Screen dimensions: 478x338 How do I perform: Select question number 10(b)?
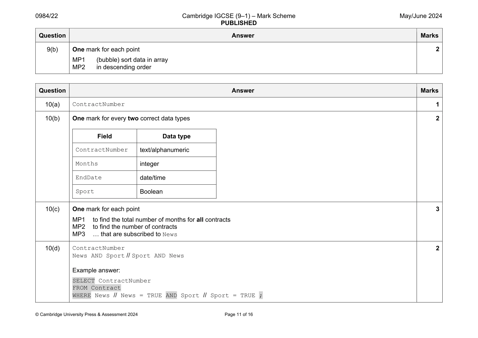[52, 118]
